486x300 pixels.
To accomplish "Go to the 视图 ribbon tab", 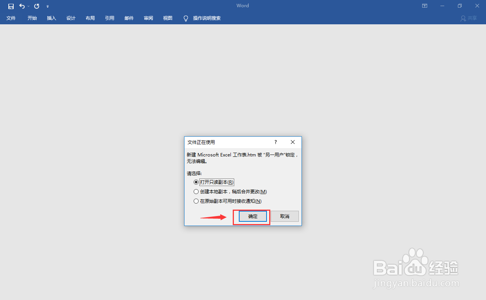I will pyautogui.click(x=168, y=18).
